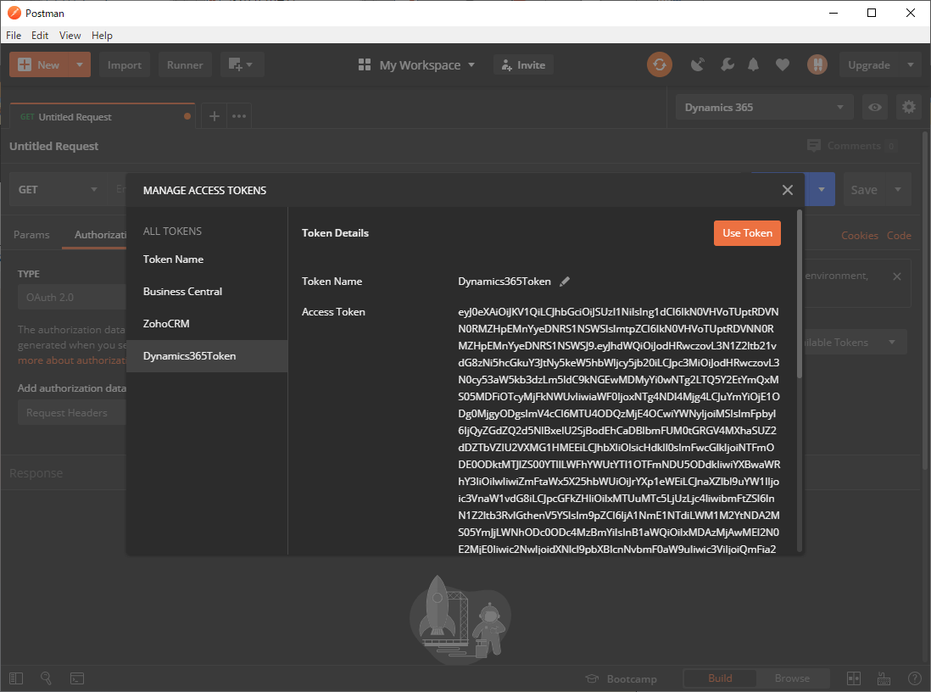
Task: Open the Available Tokens dropdown
Action: click(855, 342)
